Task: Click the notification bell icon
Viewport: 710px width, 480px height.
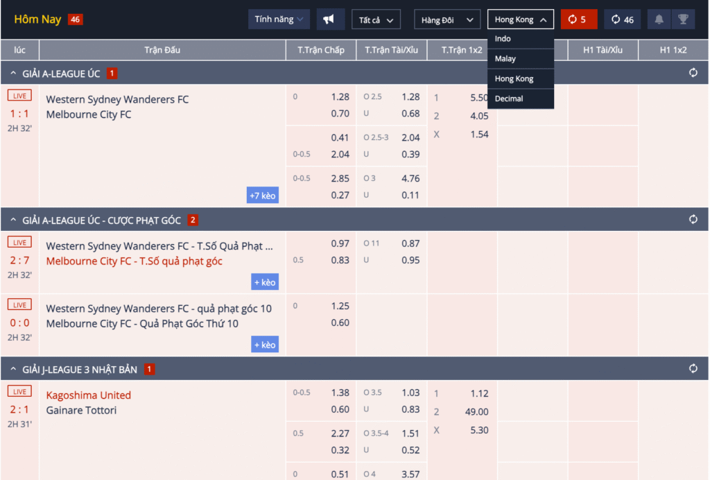Action: [659, 19]
